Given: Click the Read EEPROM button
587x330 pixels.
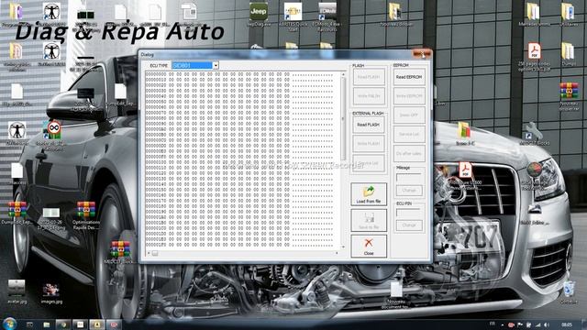Looking at the screenshot, I should coord(409,77).
